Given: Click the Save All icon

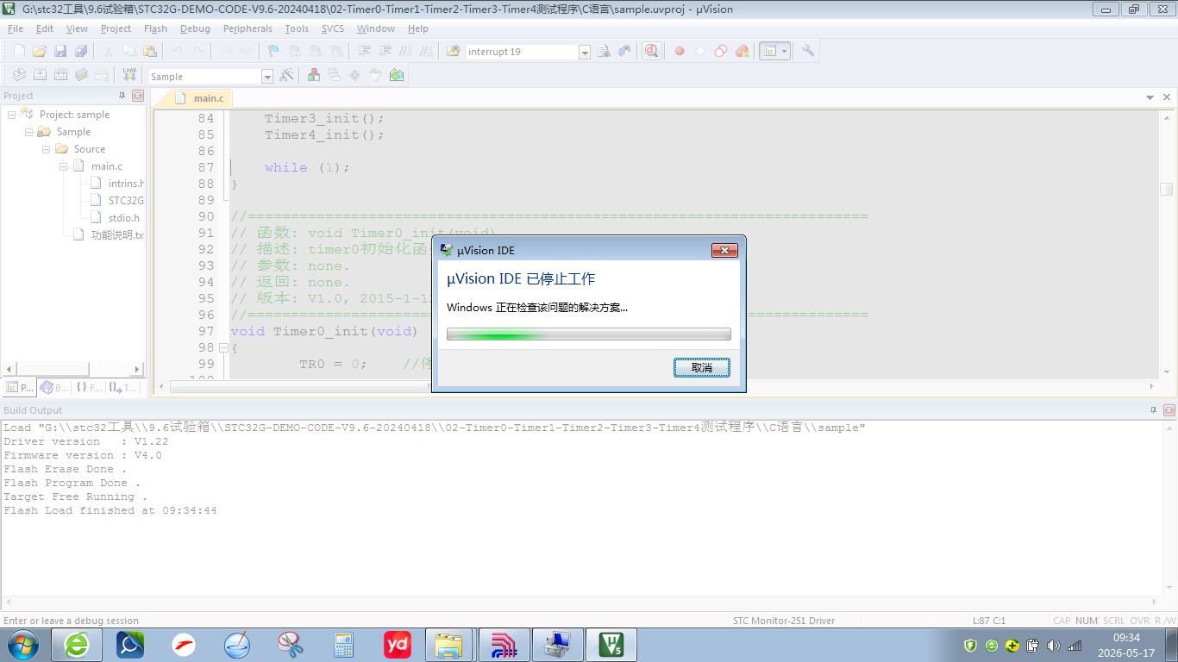Looking at the screenshot, I should [x=81, y=52].
